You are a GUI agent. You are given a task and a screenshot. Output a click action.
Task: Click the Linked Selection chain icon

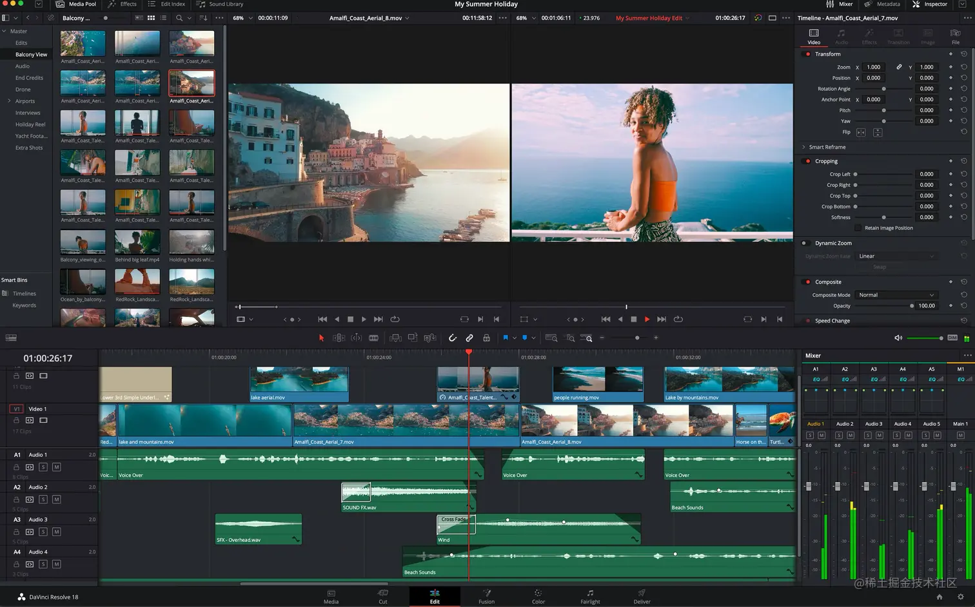coord(469,338)
